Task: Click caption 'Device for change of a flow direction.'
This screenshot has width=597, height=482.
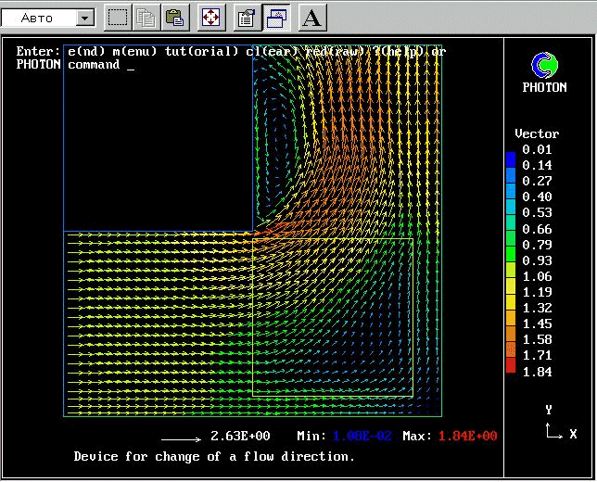Action: click(x=214, y=456)
